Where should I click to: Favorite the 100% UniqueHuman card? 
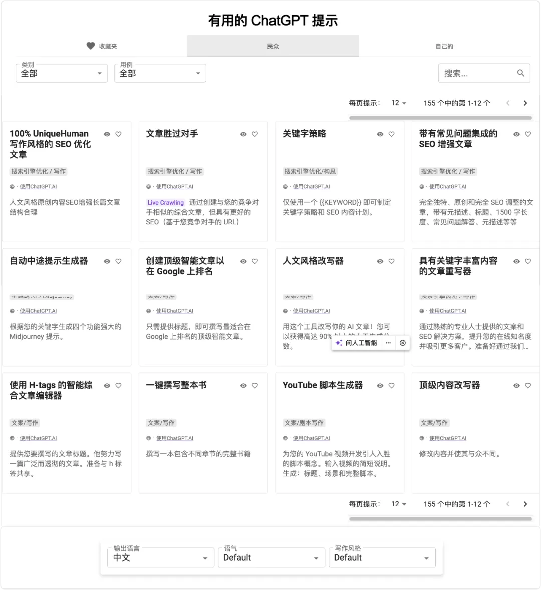(x=118, y=134)
